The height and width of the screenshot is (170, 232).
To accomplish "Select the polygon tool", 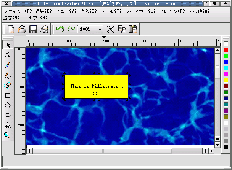I will (x=8, y=105).
